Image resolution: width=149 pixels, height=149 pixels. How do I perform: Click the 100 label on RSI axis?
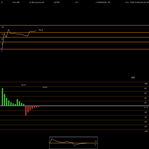(3, 27)
